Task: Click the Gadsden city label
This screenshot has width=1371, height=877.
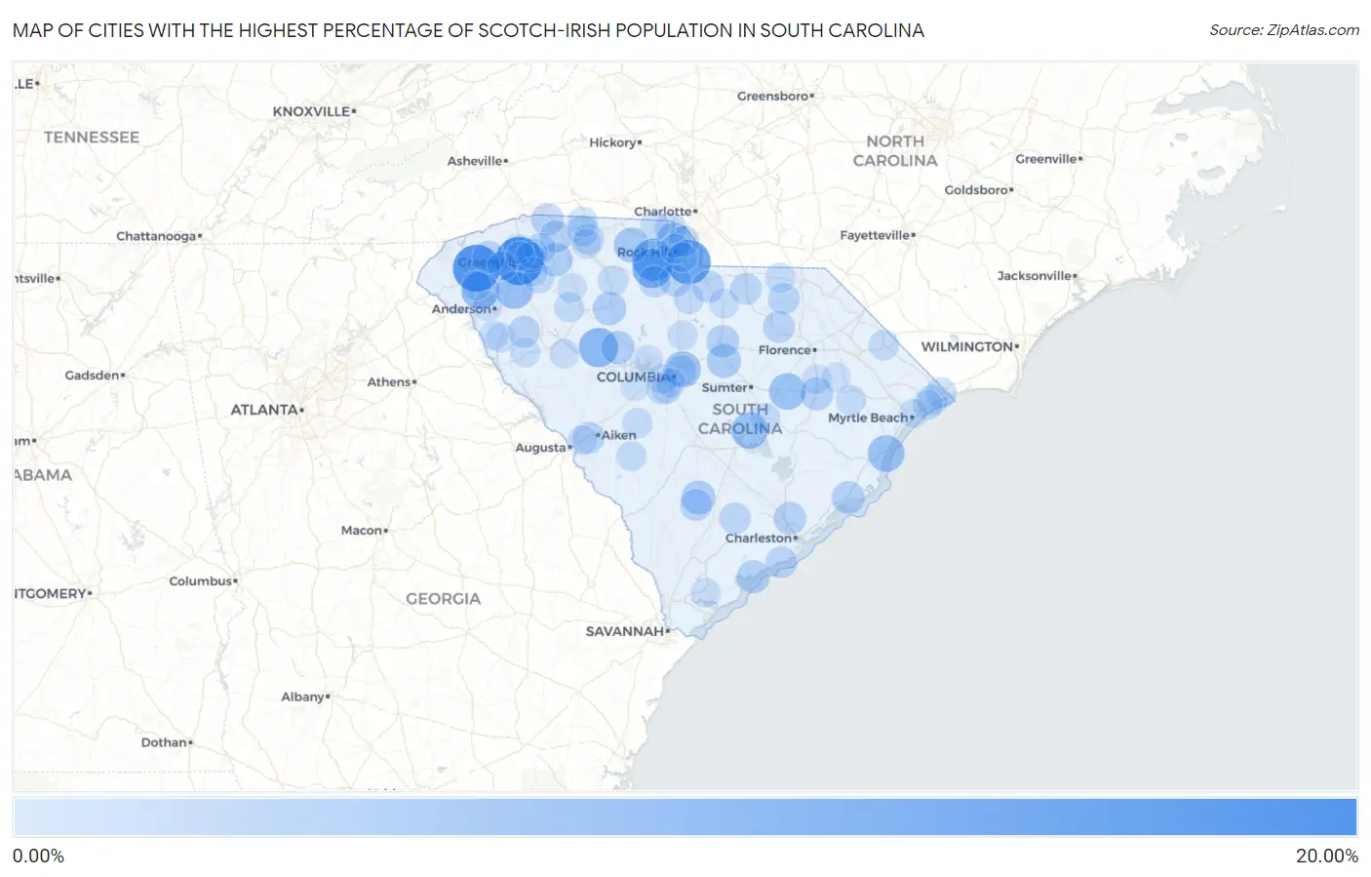Action: (92, 376)
